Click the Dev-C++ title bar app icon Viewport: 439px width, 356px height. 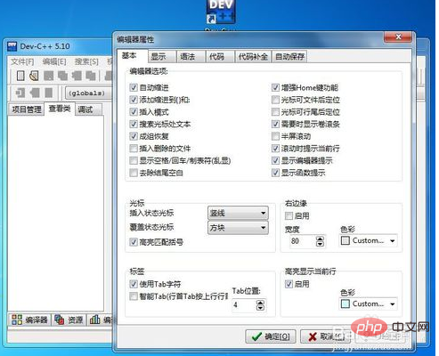pyautogui.click(x=12, y=46)
